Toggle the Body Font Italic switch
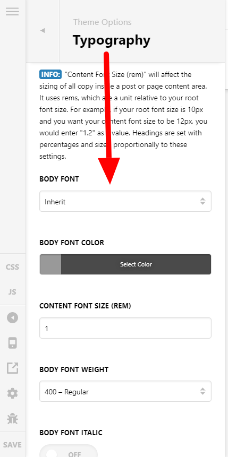Image resolution: width=228 pixels, height=457 pixels. pos(69,452)
